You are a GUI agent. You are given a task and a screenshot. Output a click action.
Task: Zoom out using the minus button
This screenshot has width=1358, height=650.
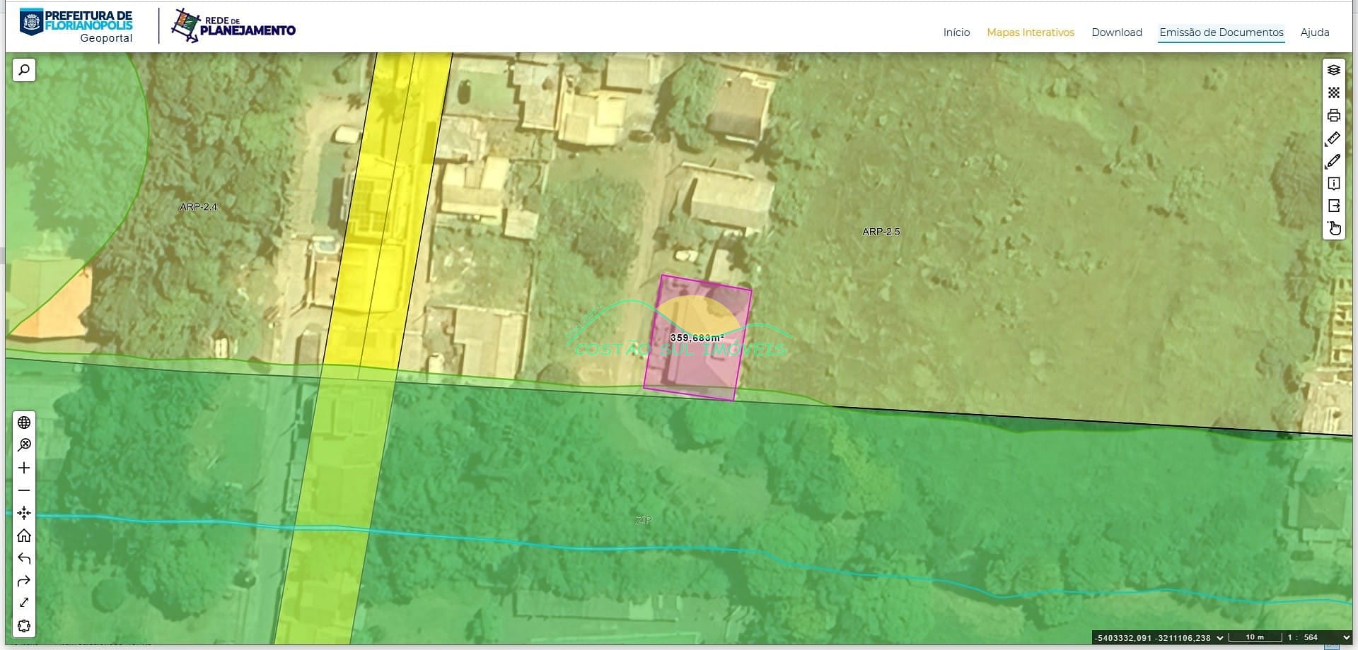pos(24,490)
